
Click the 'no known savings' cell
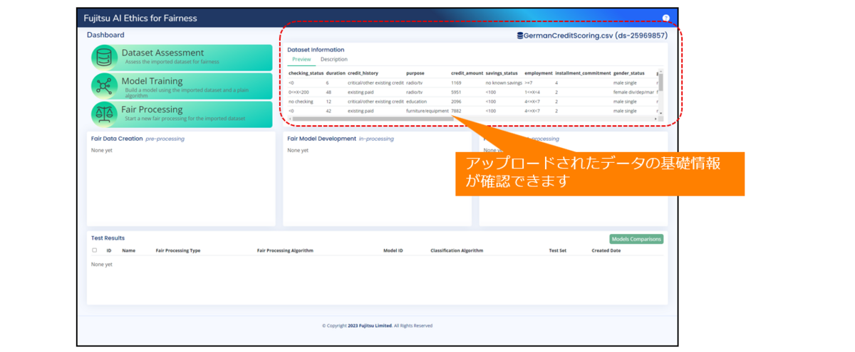pos(504,83)
